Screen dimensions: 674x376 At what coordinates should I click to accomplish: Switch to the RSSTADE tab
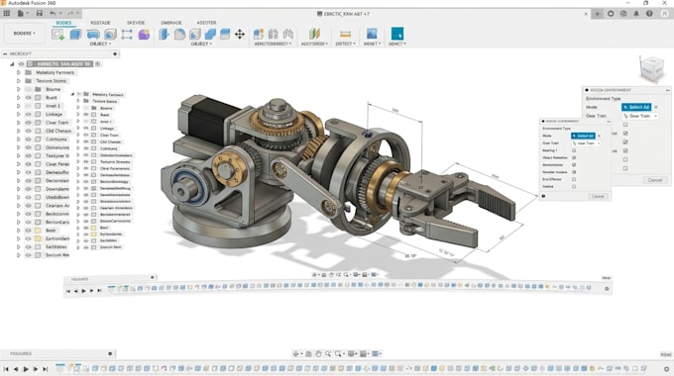[x=100, y=23]
